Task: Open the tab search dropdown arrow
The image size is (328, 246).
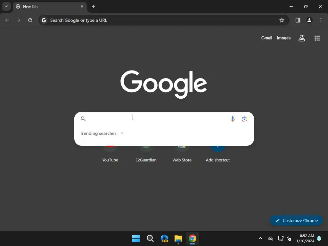Action: click(6, 6)
